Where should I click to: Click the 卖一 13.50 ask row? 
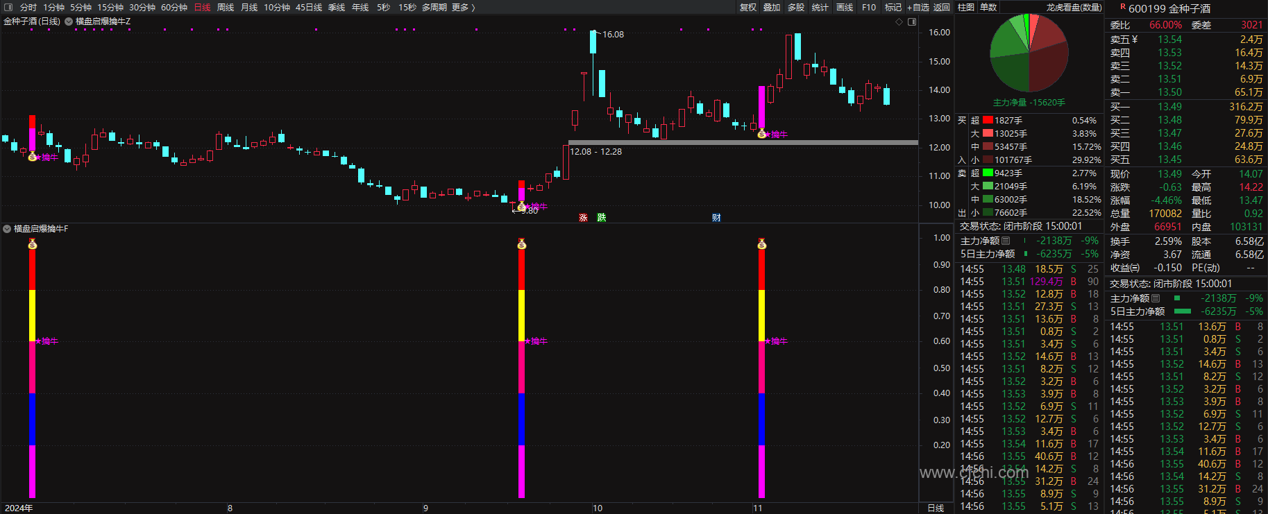tap(1186, 92)
